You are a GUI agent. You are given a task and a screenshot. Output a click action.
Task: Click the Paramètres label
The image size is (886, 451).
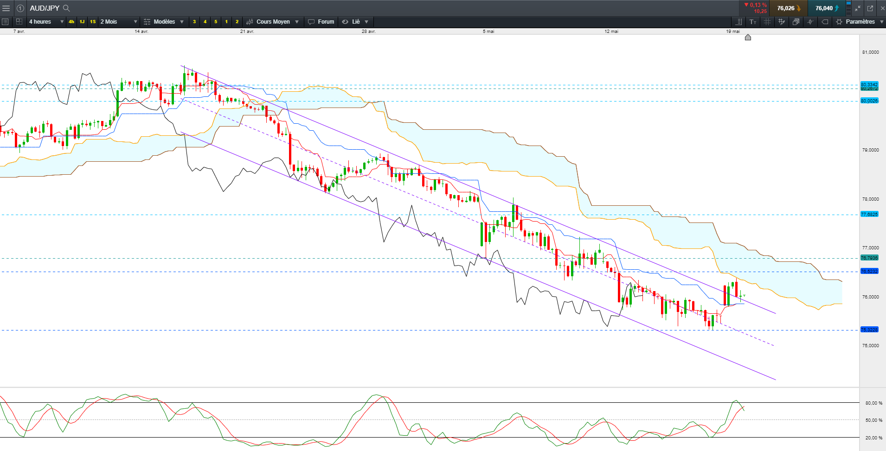point(860,22)
